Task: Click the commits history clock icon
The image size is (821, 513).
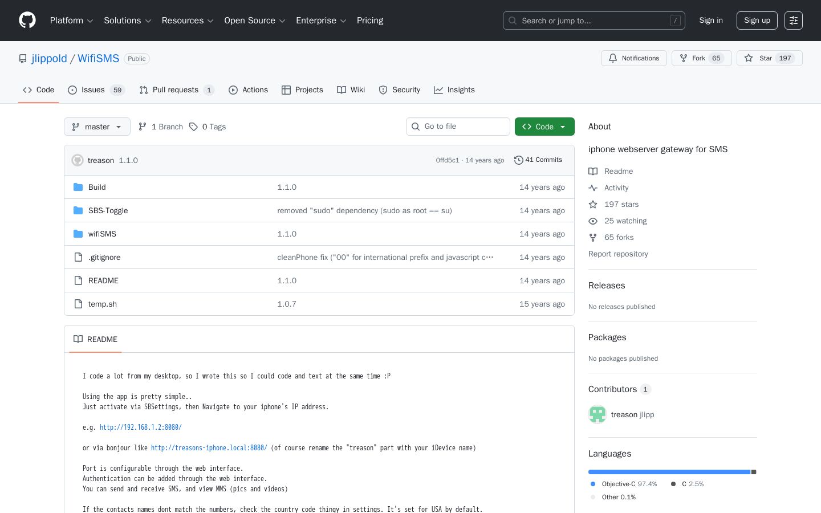Action: coord(518,160)
